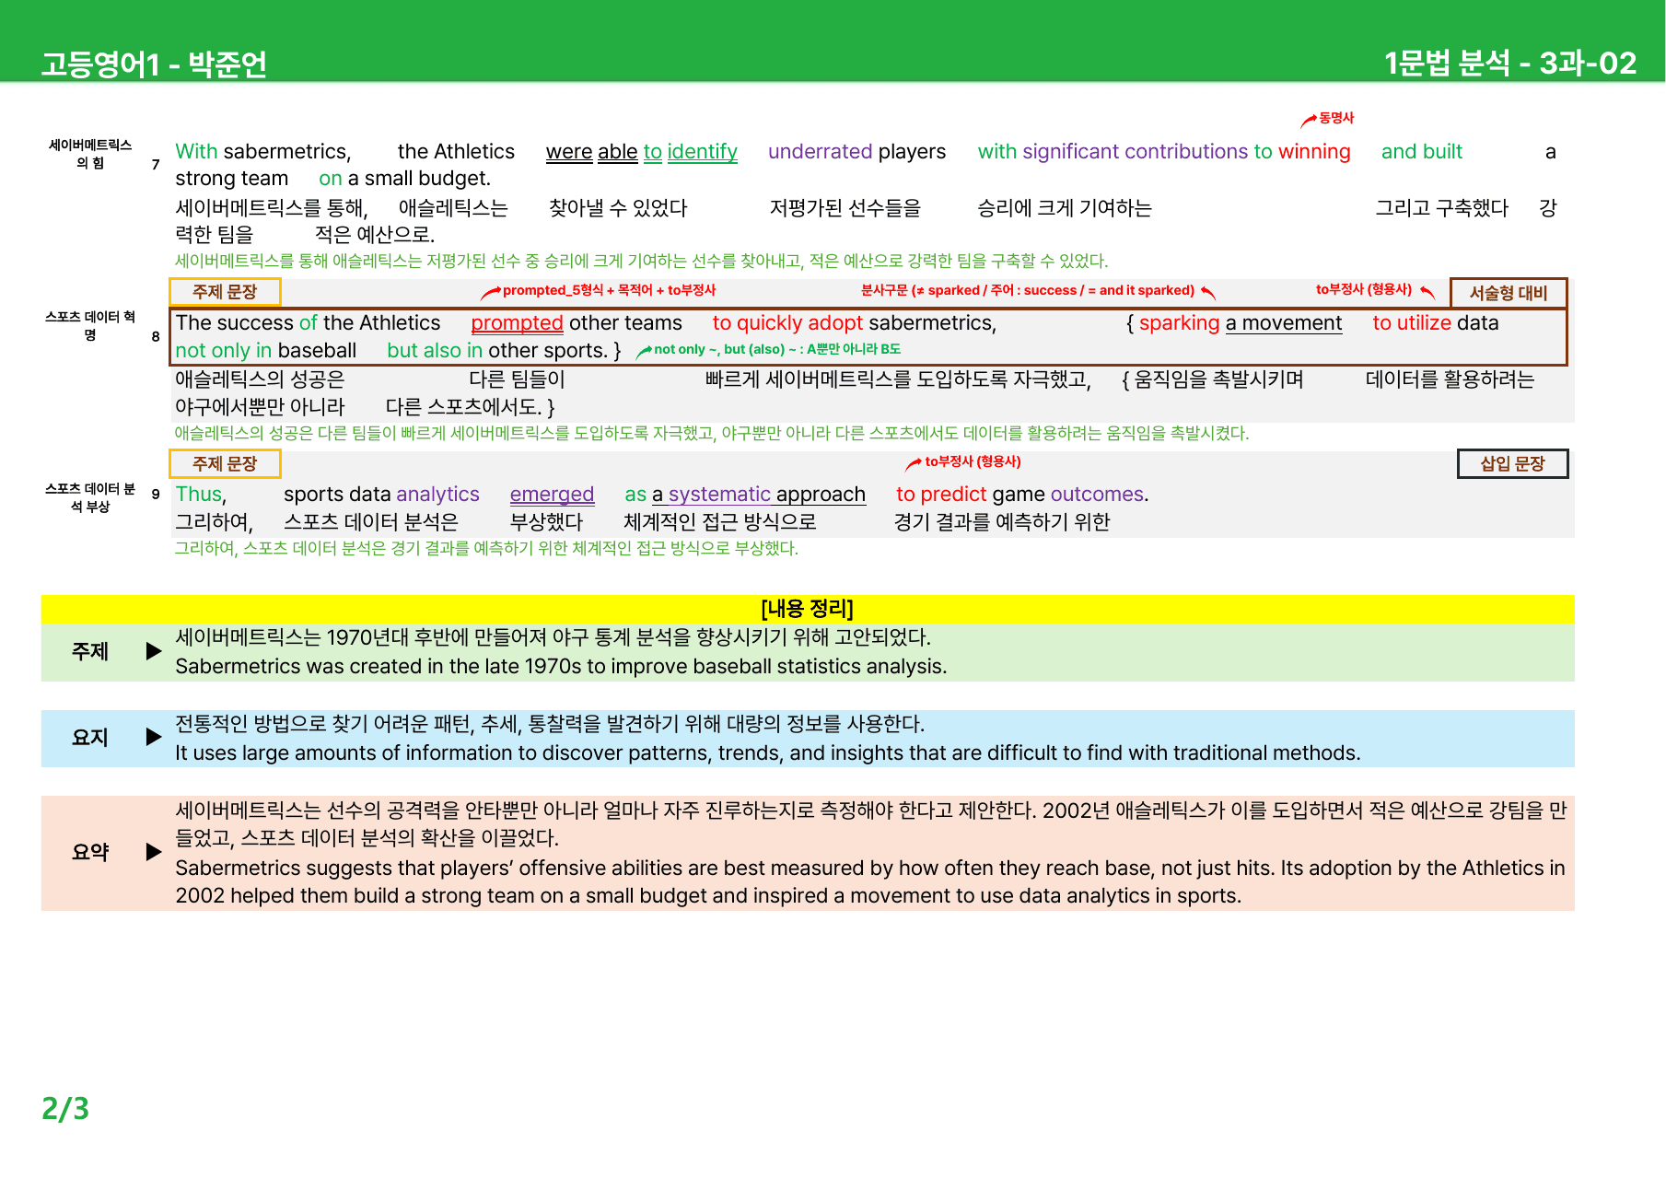Click the Korean line starting 전통적인 방법으로

click(x=550, y=724)
